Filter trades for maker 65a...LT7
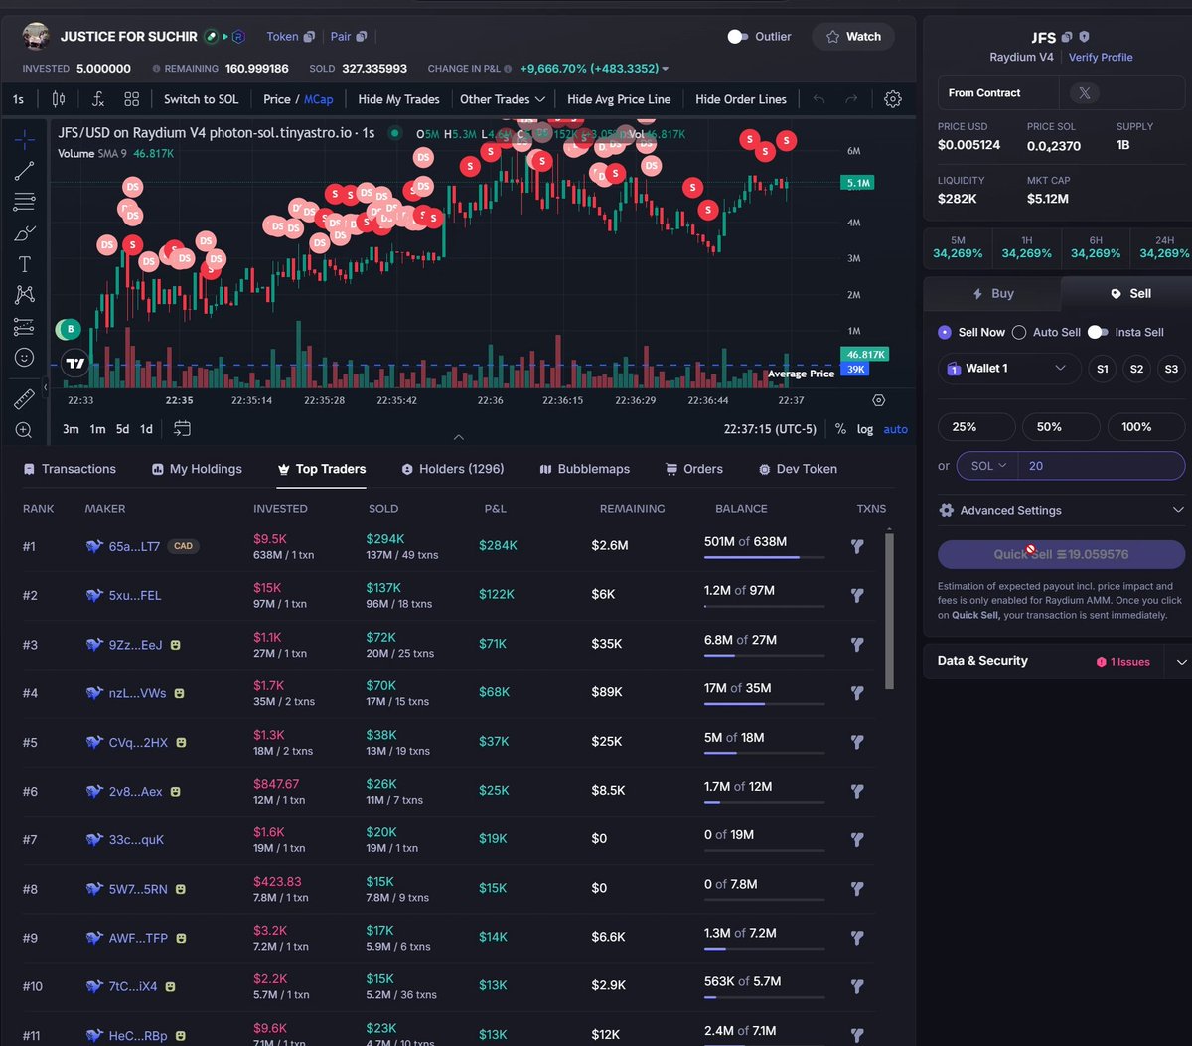This screenshot has height=1046, width=1192. (x=857, y=546)
